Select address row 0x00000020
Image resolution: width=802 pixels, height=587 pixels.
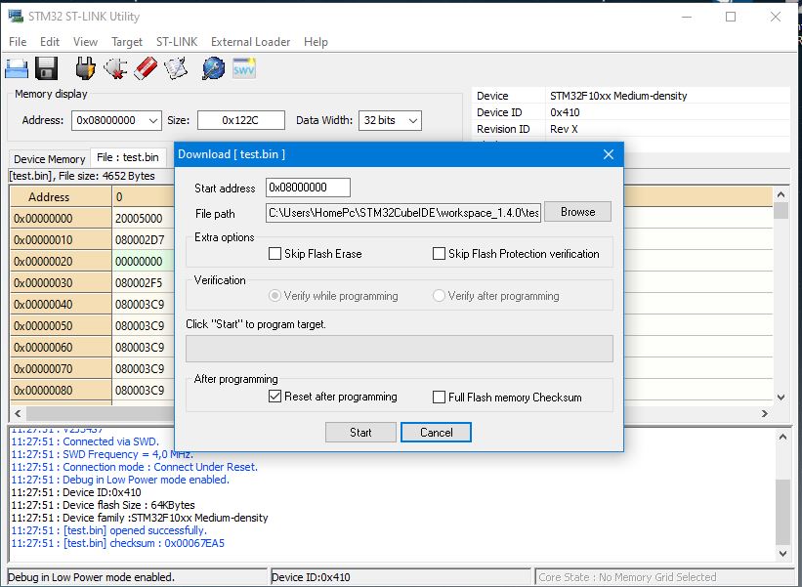pyautogui.click(x=61, y=262)
